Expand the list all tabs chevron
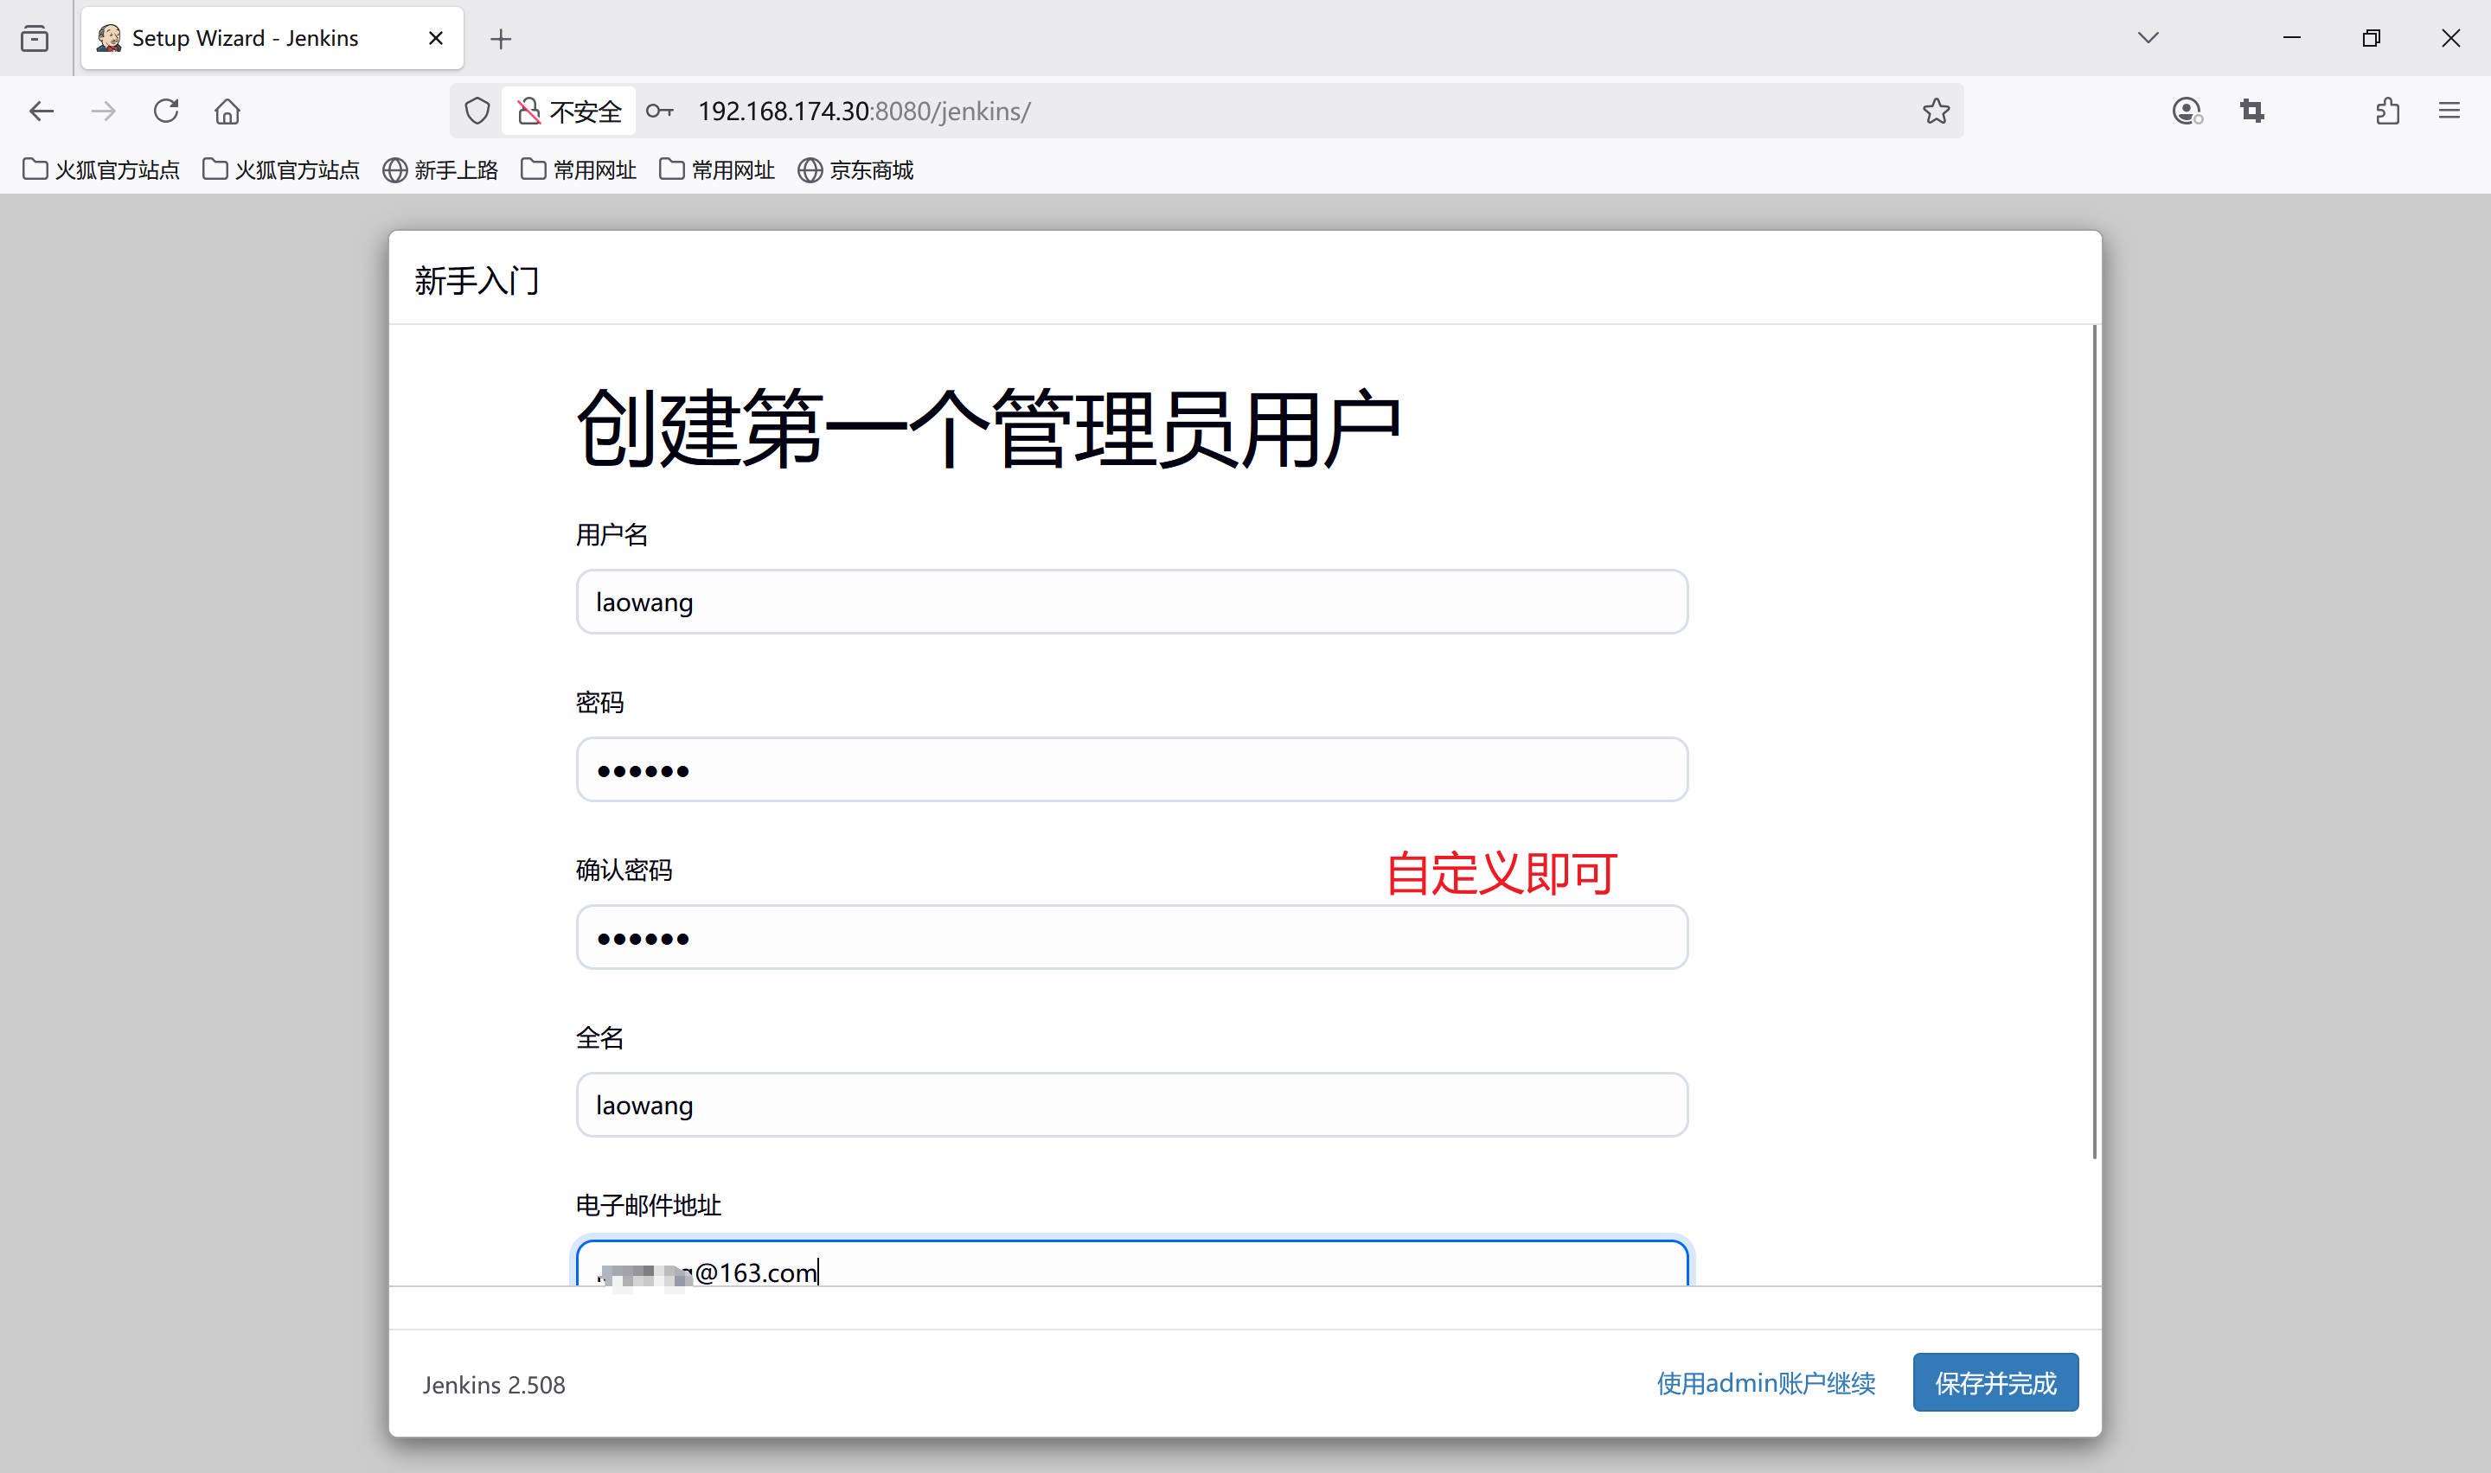Screen dimensions: 2491x1473 (x=2148, y=38)
